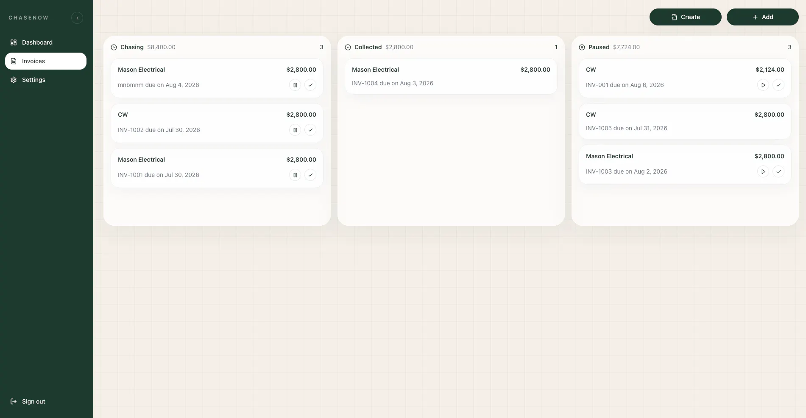Click the Paused column pause-circle icon
Screen dimensions: 806x418
[582, 48]
